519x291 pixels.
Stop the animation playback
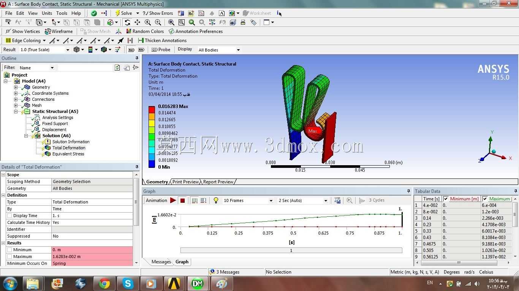182,200
